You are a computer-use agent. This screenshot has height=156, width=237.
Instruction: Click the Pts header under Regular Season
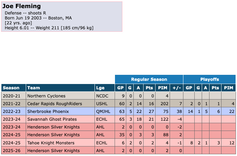click(x=150, y=88)
